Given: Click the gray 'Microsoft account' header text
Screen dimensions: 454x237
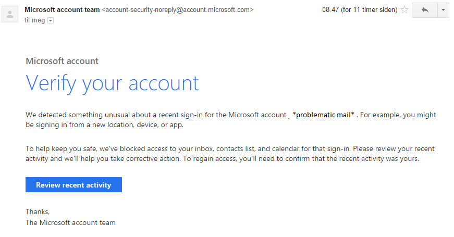Looking at the screenshot, I should [62, 61].
